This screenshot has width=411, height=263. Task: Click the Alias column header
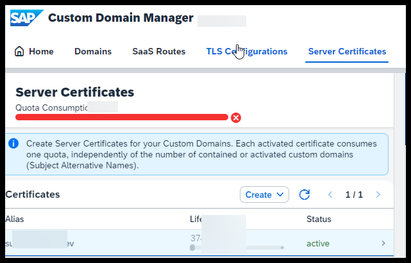pos(15,219)
